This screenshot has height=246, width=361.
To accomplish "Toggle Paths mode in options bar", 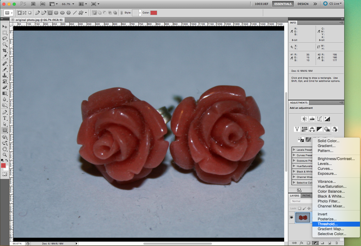I will pos(25,13).
